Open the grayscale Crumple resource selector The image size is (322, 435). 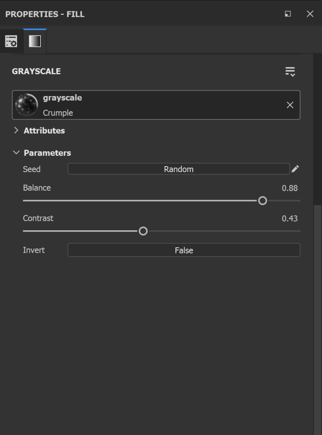(x=161, y=105)
